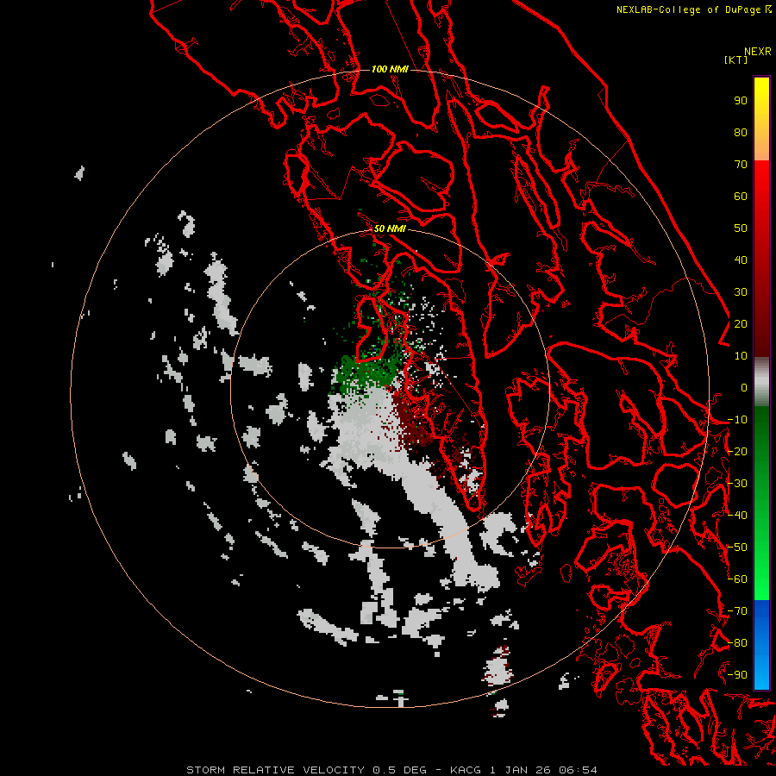Click the 90 value on velocity scale
Screen dimensions: 776x776
coord(741,101)
